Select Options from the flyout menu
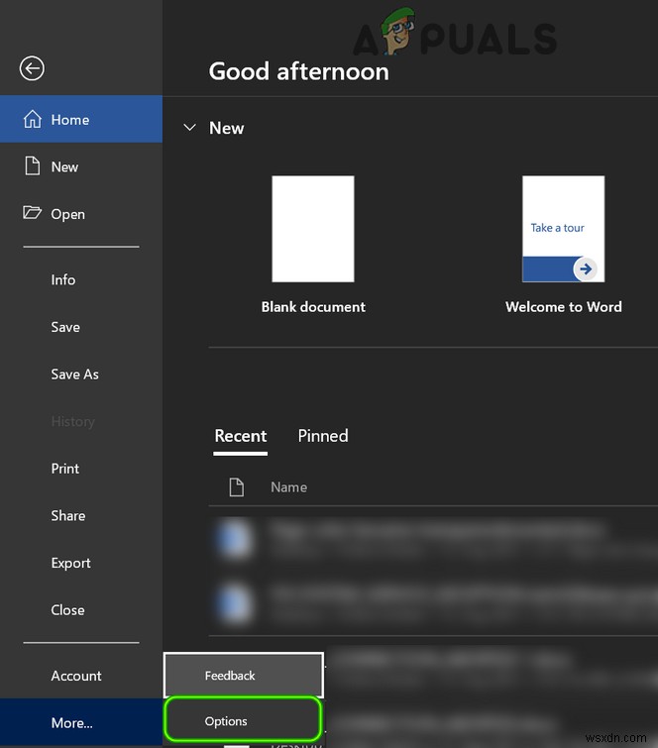Viewport: 658px width, 748px height. coord(244,721)
